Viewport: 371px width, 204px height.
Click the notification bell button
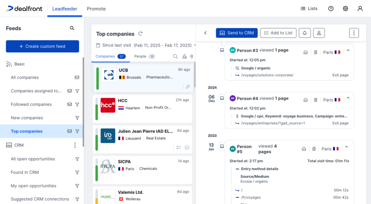point(305,33)
